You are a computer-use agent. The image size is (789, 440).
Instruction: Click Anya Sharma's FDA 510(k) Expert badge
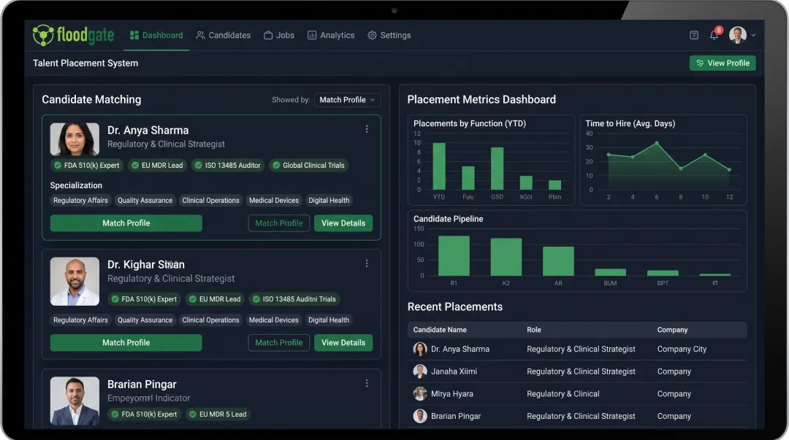point(86,166)
